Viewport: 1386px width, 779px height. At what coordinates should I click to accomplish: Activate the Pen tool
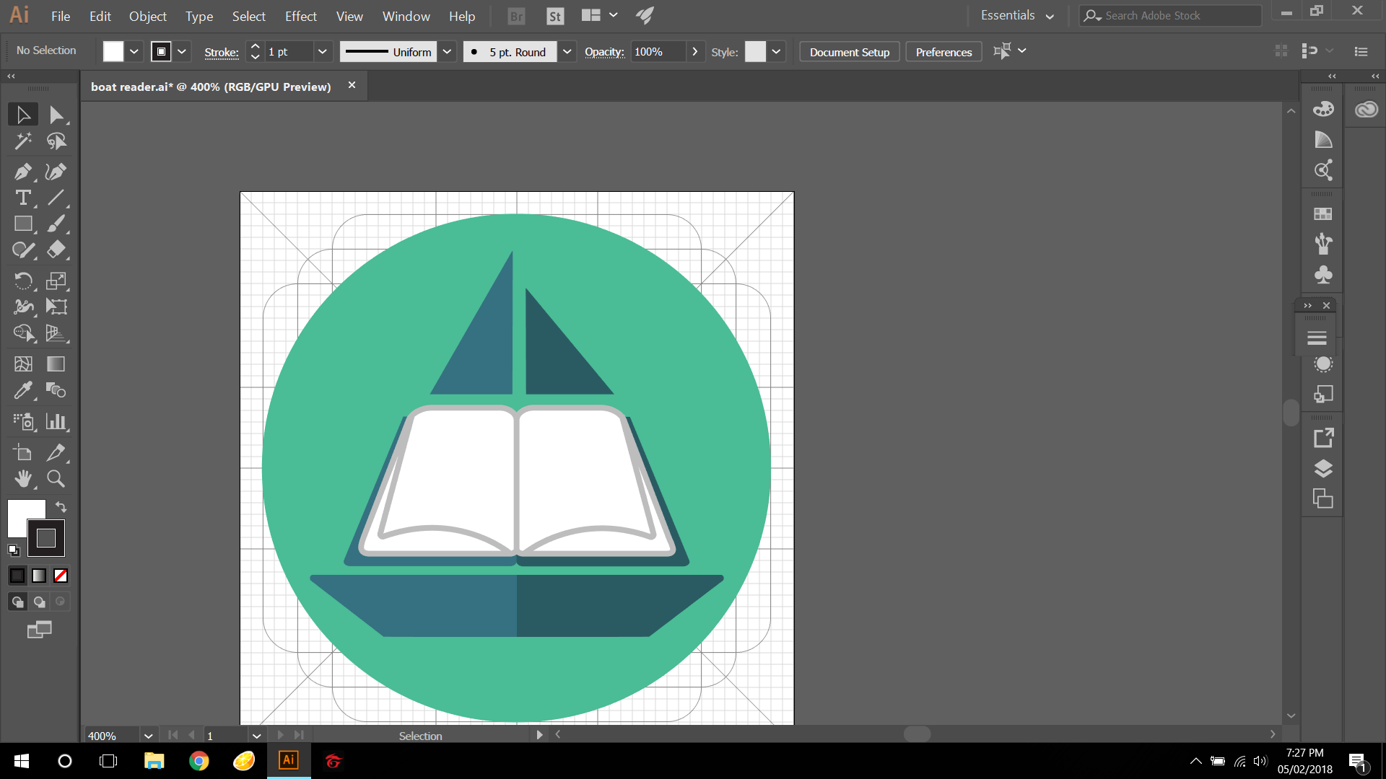coord(23,172)
